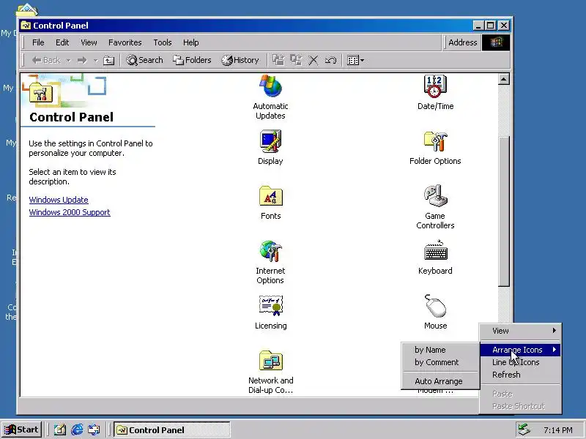Open the Keyboard applet icon
Image resolution: width=586 pixels, height=439 pixels.
(x=435, y=258)
